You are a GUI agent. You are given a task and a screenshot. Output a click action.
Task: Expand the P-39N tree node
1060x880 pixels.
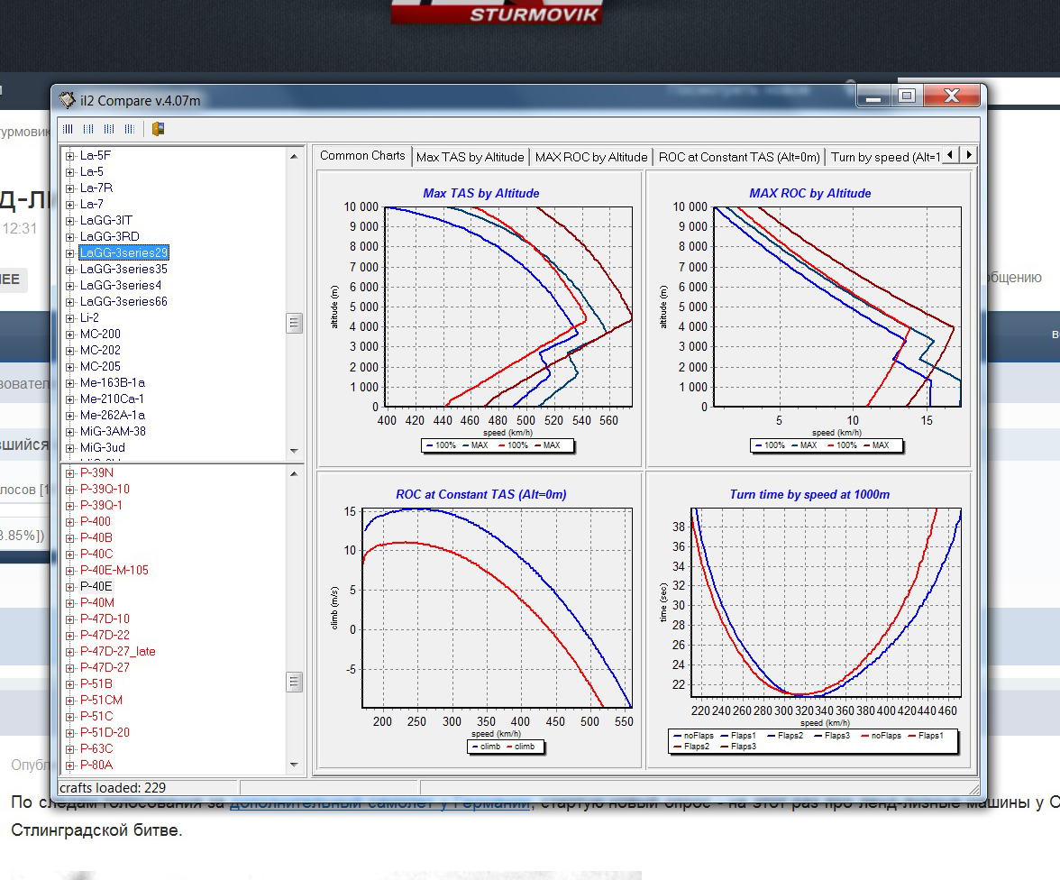point(69,472)
